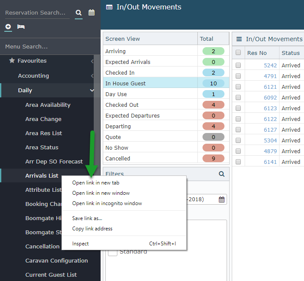Select In House Guest screen view row
The height and width of the screenshot is (281, 304).
coord(166,83)
